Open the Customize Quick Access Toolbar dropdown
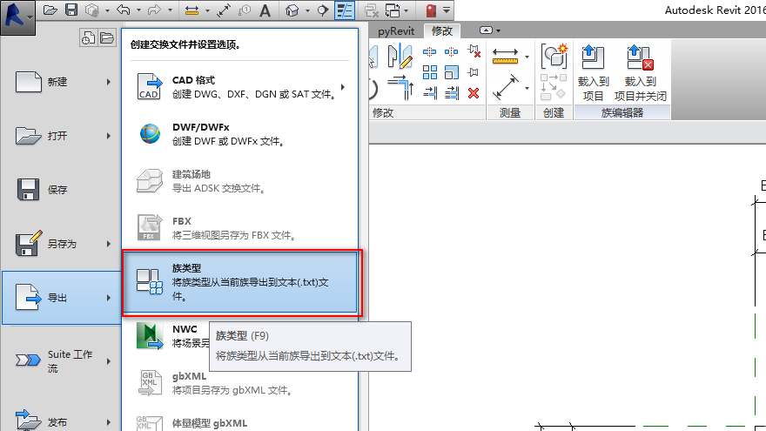 click(x=447, y=10)
